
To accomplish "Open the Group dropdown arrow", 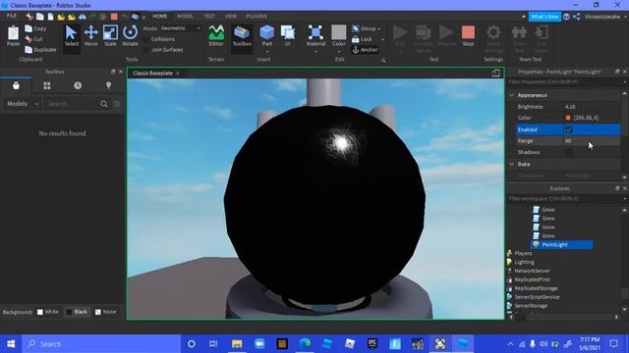I will [x=379, y=28].
